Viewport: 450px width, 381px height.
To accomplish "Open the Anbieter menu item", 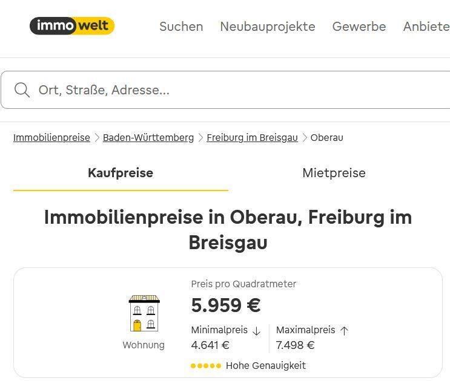I will click(x=426, y=27).
